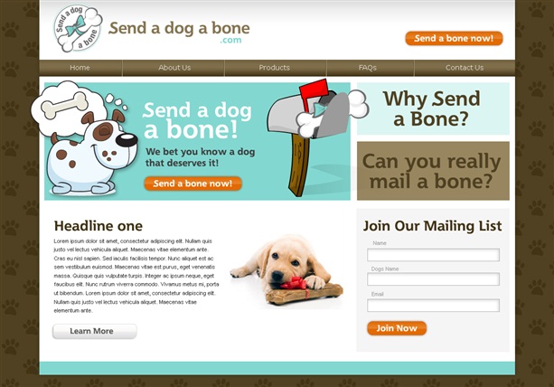Screen dimensions: 554x387
Task: Click the puppy chewing bone photo
Action: point(286,271)
